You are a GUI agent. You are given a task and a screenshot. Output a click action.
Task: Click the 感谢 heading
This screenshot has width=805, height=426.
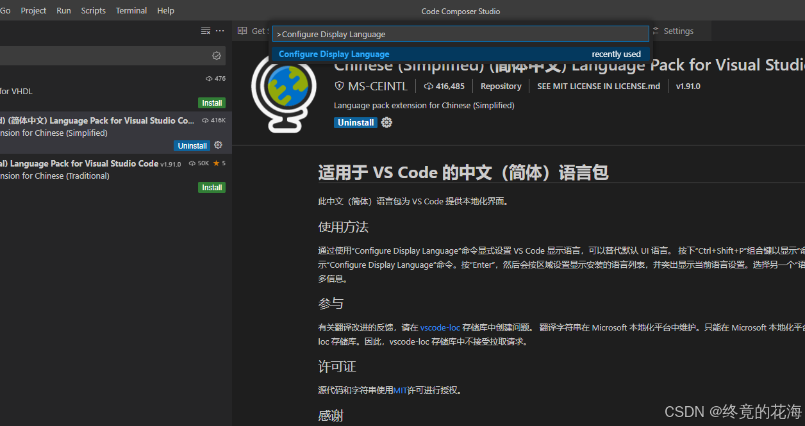point(331,416)
